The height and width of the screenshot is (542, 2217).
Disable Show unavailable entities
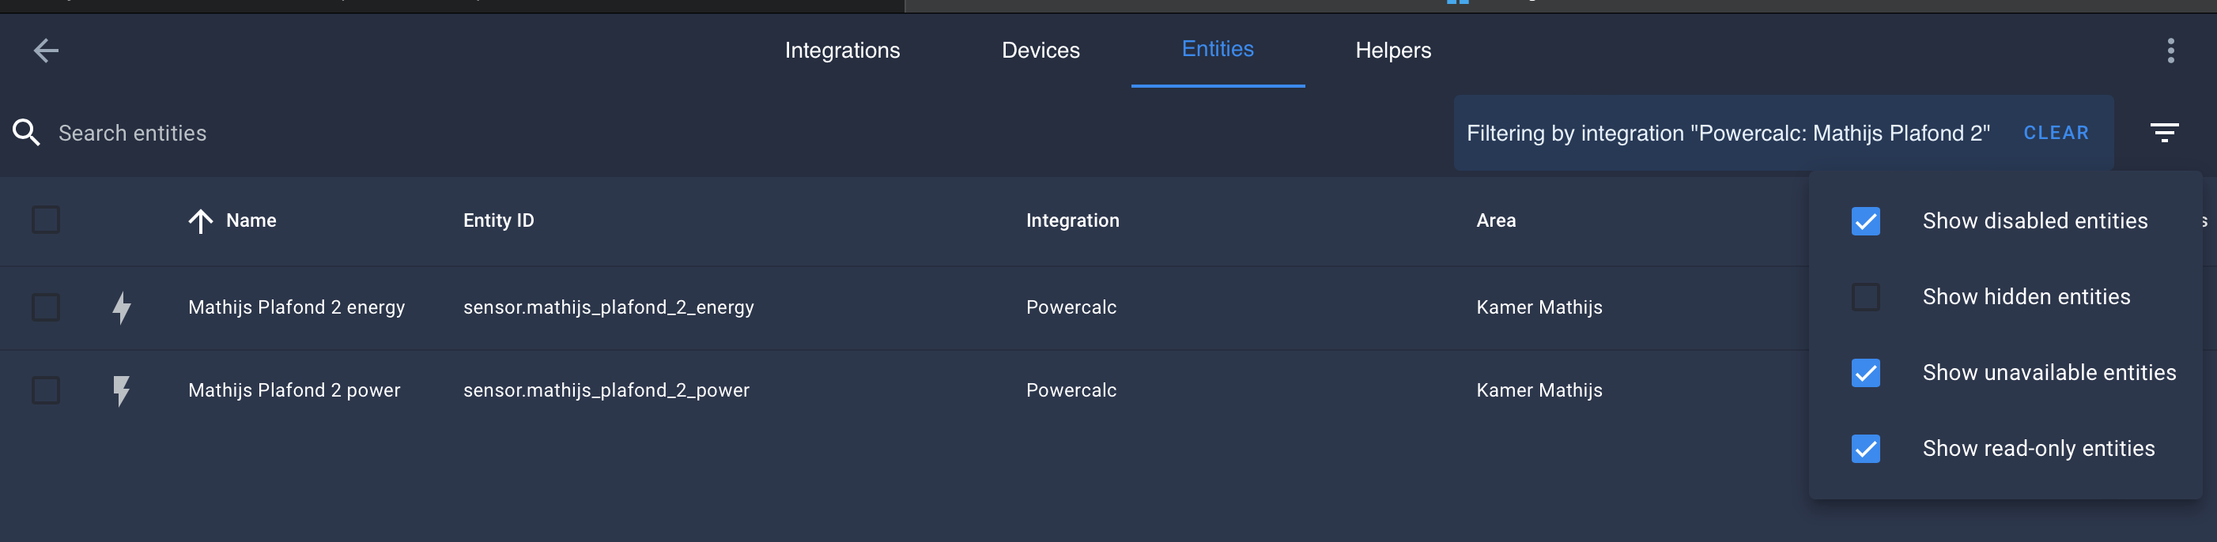point(1865,372)
